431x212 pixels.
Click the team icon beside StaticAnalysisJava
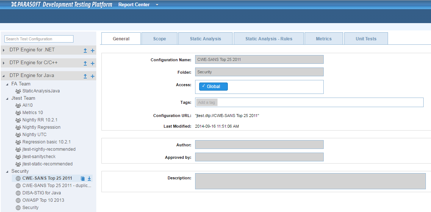pos(18,91)
